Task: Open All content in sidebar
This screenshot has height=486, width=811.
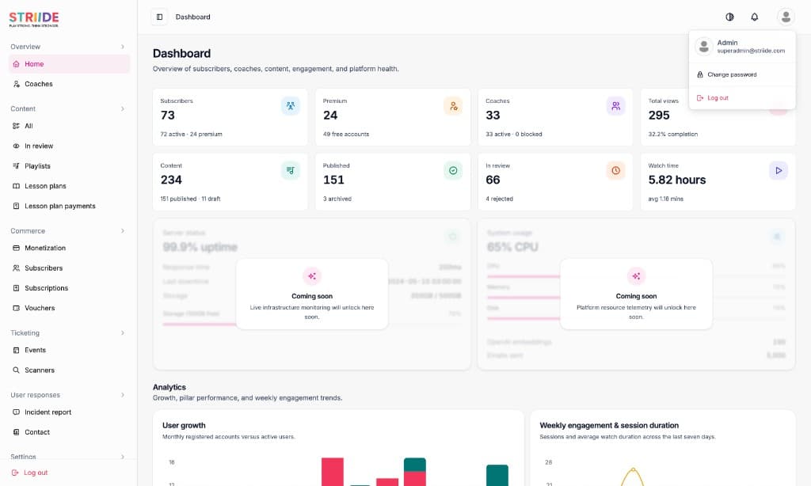Action: pyautogui.click(x=70, y=126)
